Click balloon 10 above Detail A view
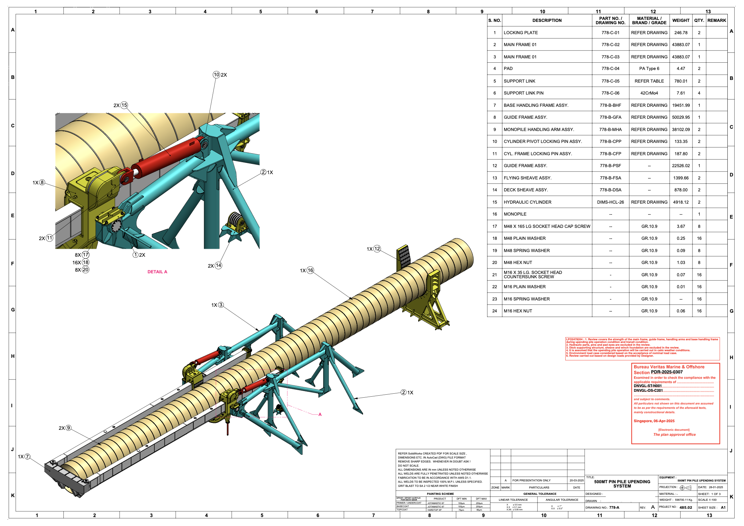The image size is (744, 526). pos(216,75)
